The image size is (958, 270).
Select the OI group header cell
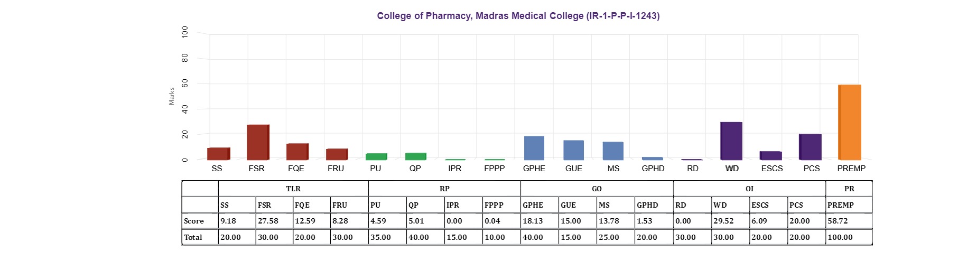[749, 189]
